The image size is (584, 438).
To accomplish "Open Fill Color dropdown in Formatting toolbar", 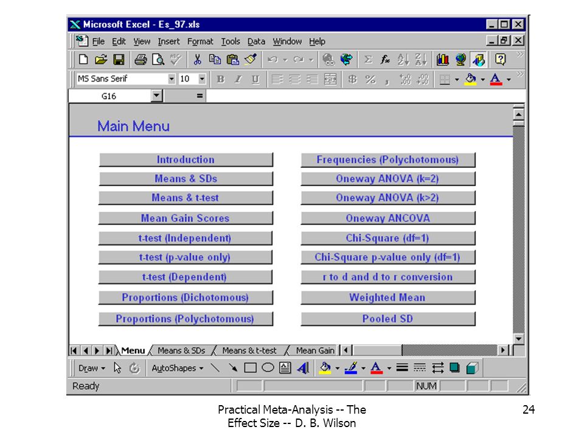I will point(482,79).
